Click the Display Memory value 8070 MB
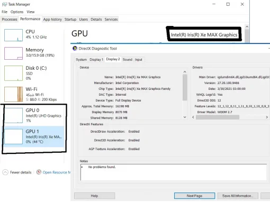The image size is (270, 212). point(121,112)
